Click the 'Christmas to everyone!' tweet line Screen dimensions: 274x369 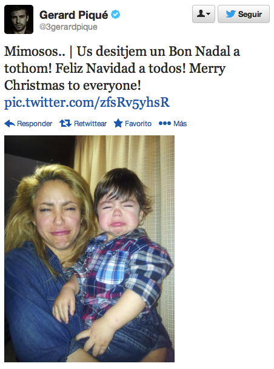tap(73, 85)
